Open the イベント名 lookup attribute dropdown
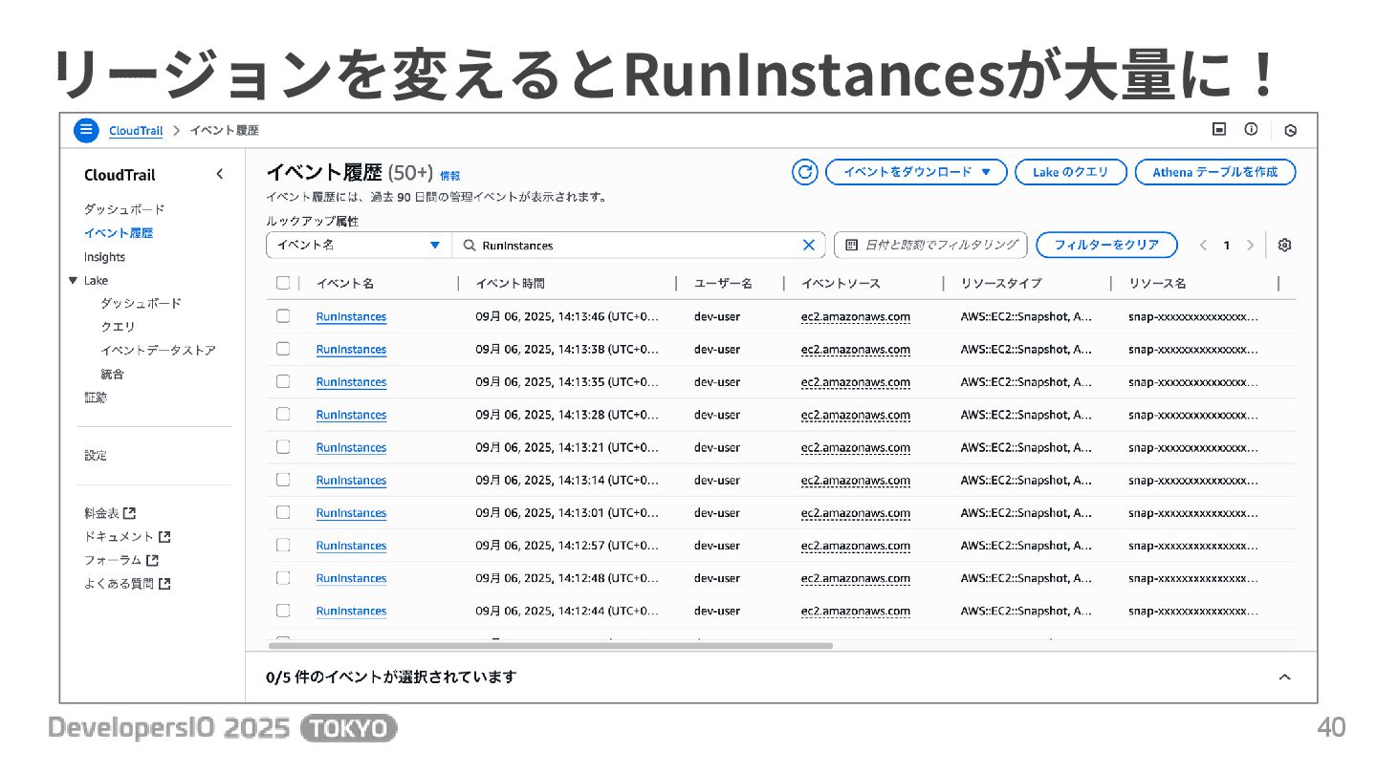 [358, 245]
